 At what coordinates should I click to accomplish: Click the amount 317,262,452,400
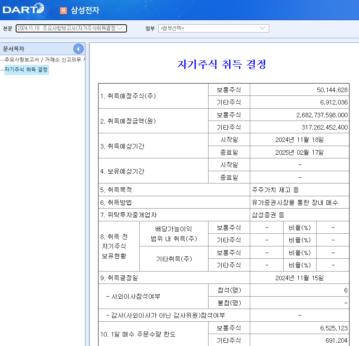pyautogui.click(x=325, y=128)
